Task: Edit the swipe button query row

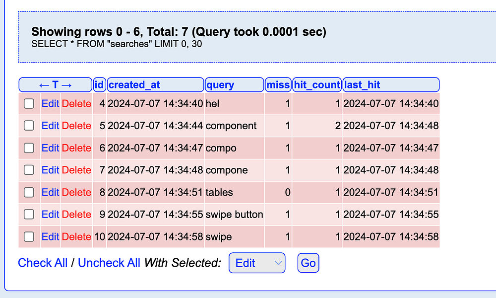Action: (50, 215)
